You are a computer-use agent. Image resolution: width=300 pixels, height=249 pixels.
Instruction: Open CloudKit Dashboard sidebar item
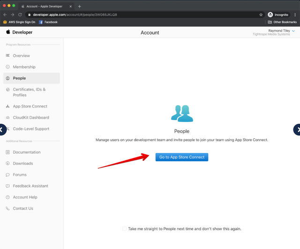point(31,118)
